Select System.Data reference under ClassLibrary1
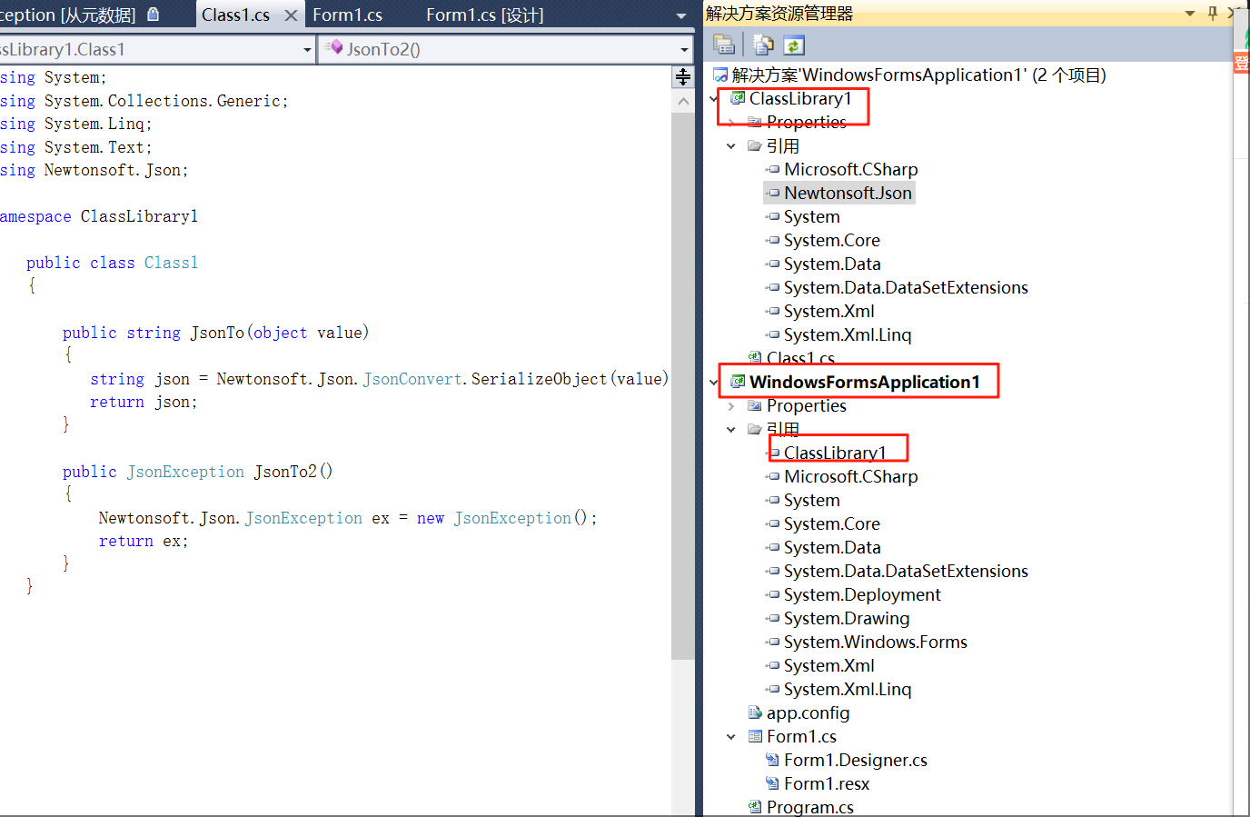Image resolution: width=1250 pixels, height=817 pixels. (832, 264)
